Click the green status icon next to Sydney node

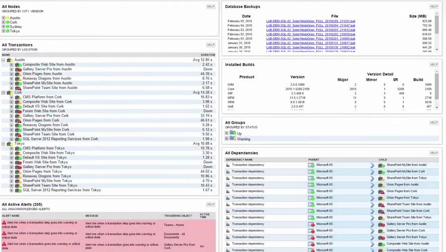(7, 27)
